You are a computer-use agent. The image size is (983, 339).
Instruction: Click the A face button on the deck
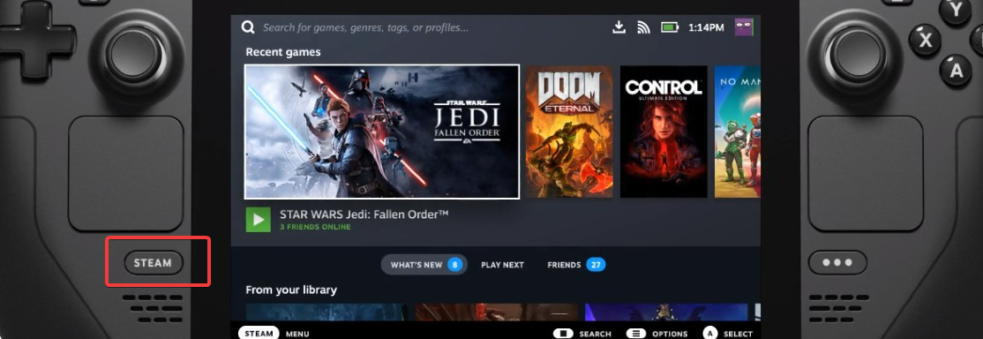click(x=956, y=71)
